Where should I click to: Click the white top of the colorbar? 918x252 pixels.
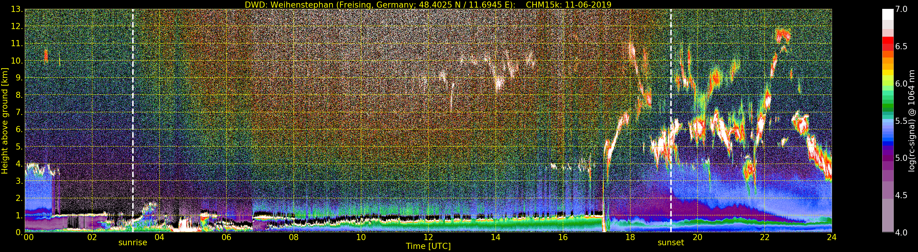pos(888,14)
